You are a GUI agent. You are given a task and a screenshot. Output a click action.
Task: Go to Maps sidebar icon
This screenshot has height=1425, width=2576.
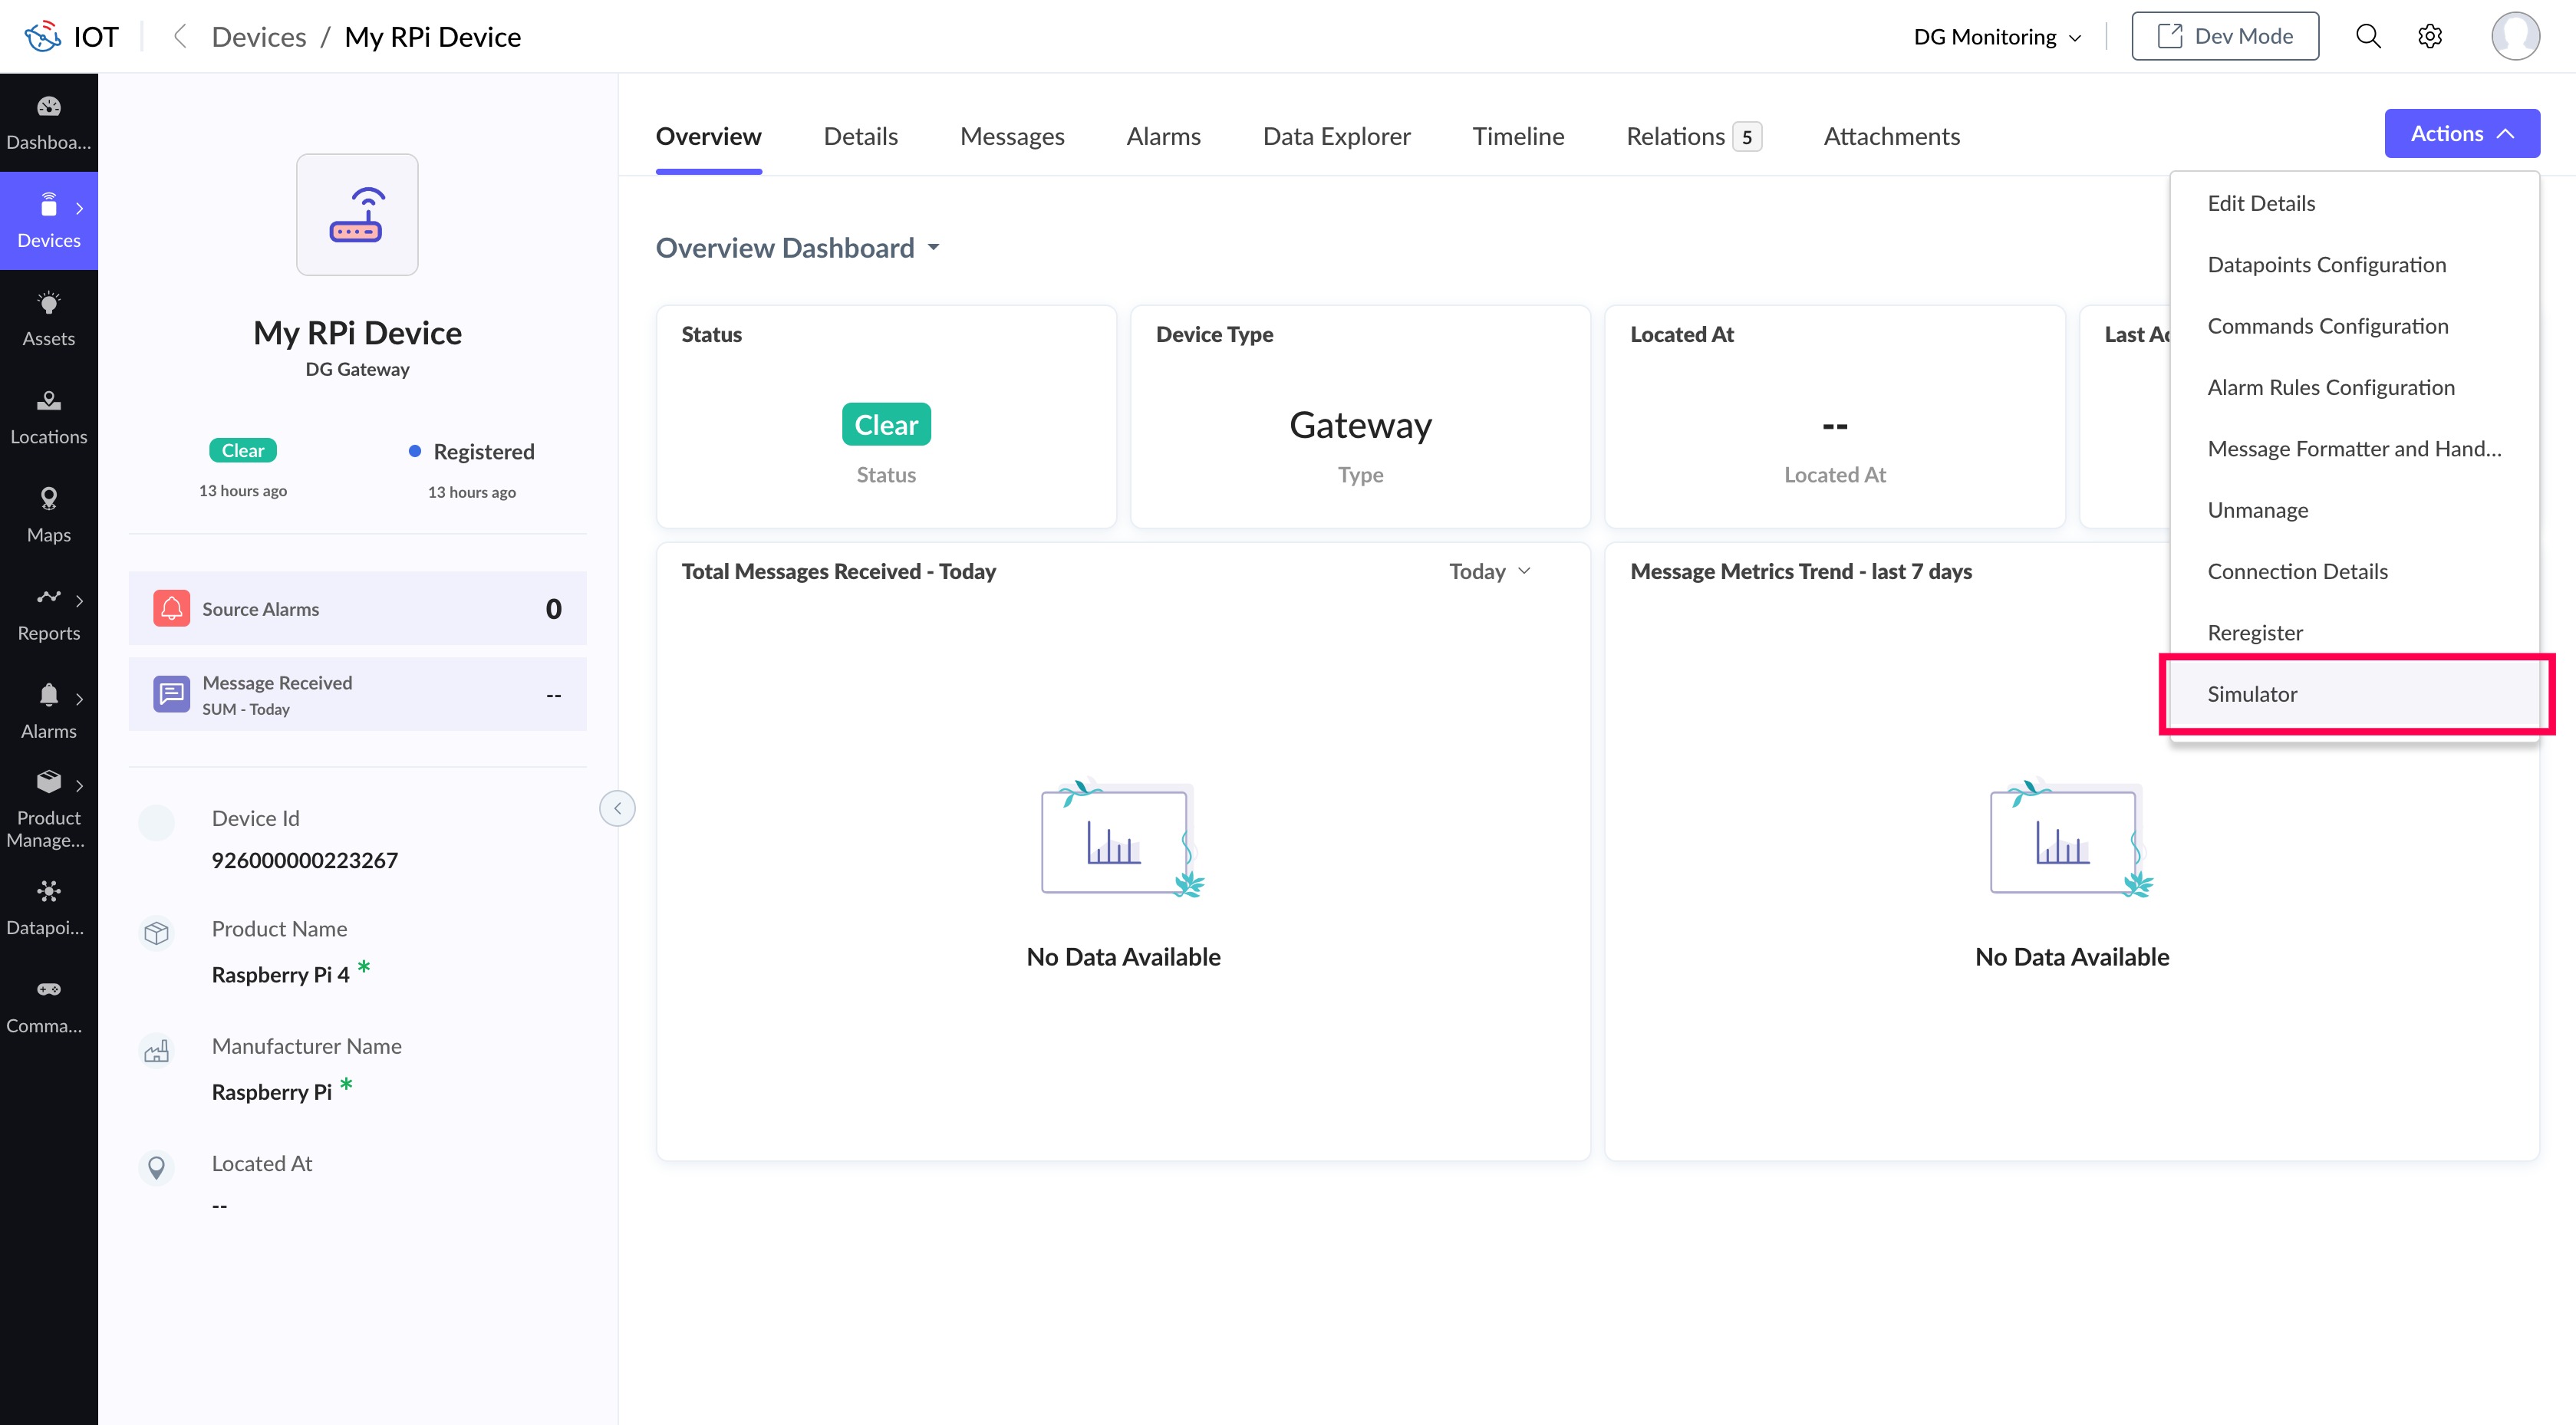tap(48, 499)
